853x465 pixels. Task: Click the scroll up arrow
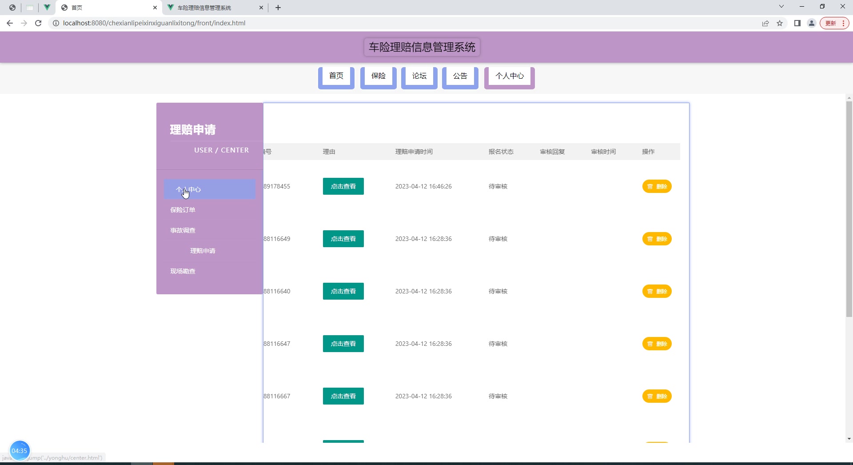(849, 98)
